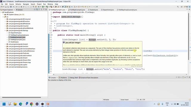Collapse the com.programerguide.flatmap package

(x=5, y=31)
